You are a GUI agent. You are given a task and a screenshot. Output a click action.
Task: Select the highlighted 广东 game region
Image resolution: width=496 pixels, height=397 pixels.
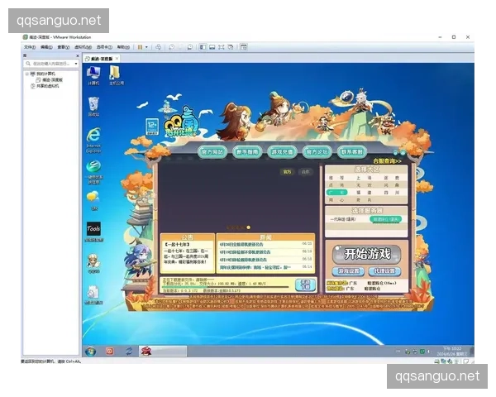[x=337, y=193]
